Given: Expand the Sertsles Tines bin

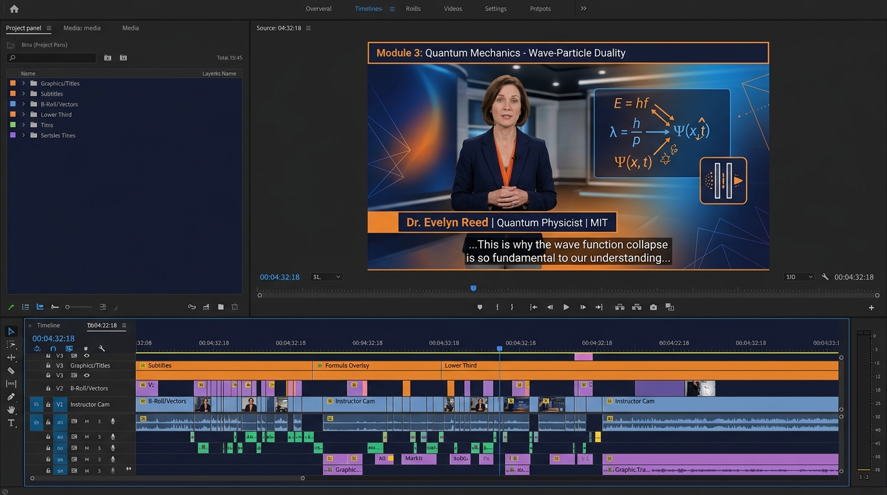Looking at the screenshot, I should 24,135.
